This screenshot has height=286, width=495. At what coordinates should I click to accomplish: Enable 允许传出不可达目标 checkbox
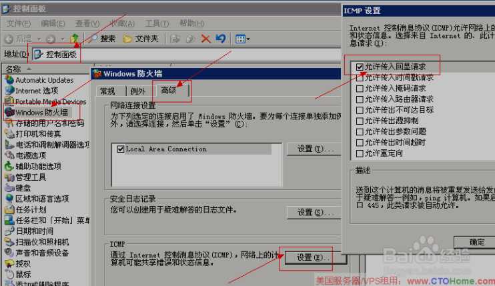(x=360, y=110)
